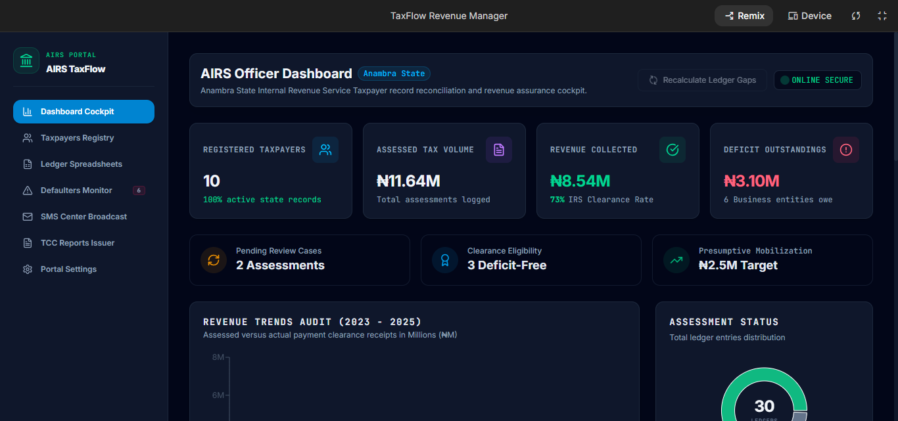Screen dimensions: 898x421
Task: Click the Ledger Spreadsheets file icon
Action: tap(28, 164)
